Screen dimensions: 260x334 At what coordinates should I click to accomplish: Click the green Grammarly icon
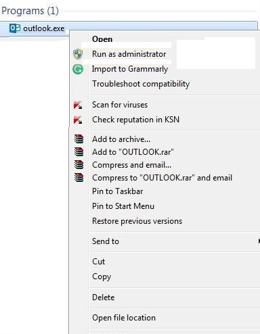coord(78,69)
